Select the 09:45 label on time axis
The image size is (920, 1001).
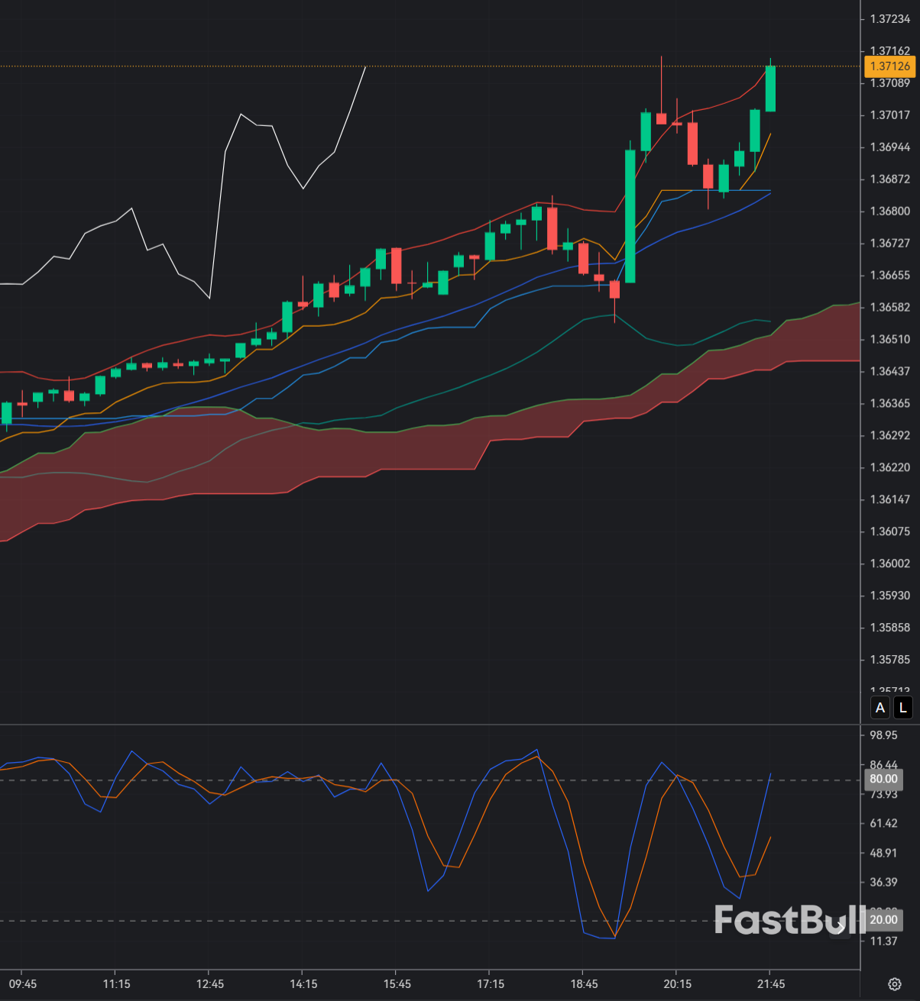[x=22, y=984]
